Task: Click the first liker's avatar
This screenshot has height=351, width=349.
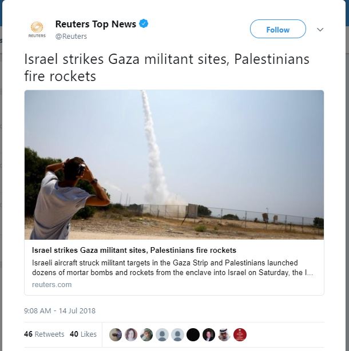Action: pyautogui.click(x=116, y=334)
